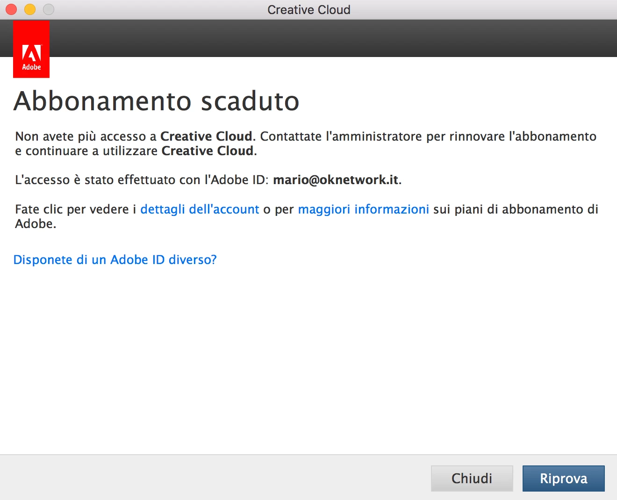Click the Abbonamento scaduto heading
The image size is (617, 500).
click(157, 101)
